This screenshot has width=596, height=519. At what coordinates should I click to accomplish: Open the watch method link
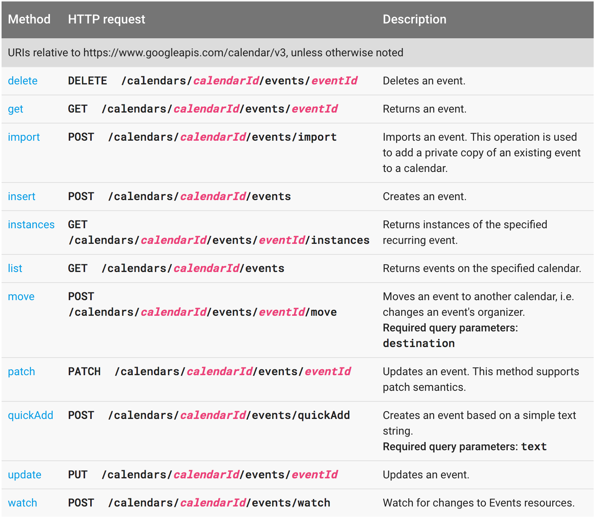pos(22,503)
